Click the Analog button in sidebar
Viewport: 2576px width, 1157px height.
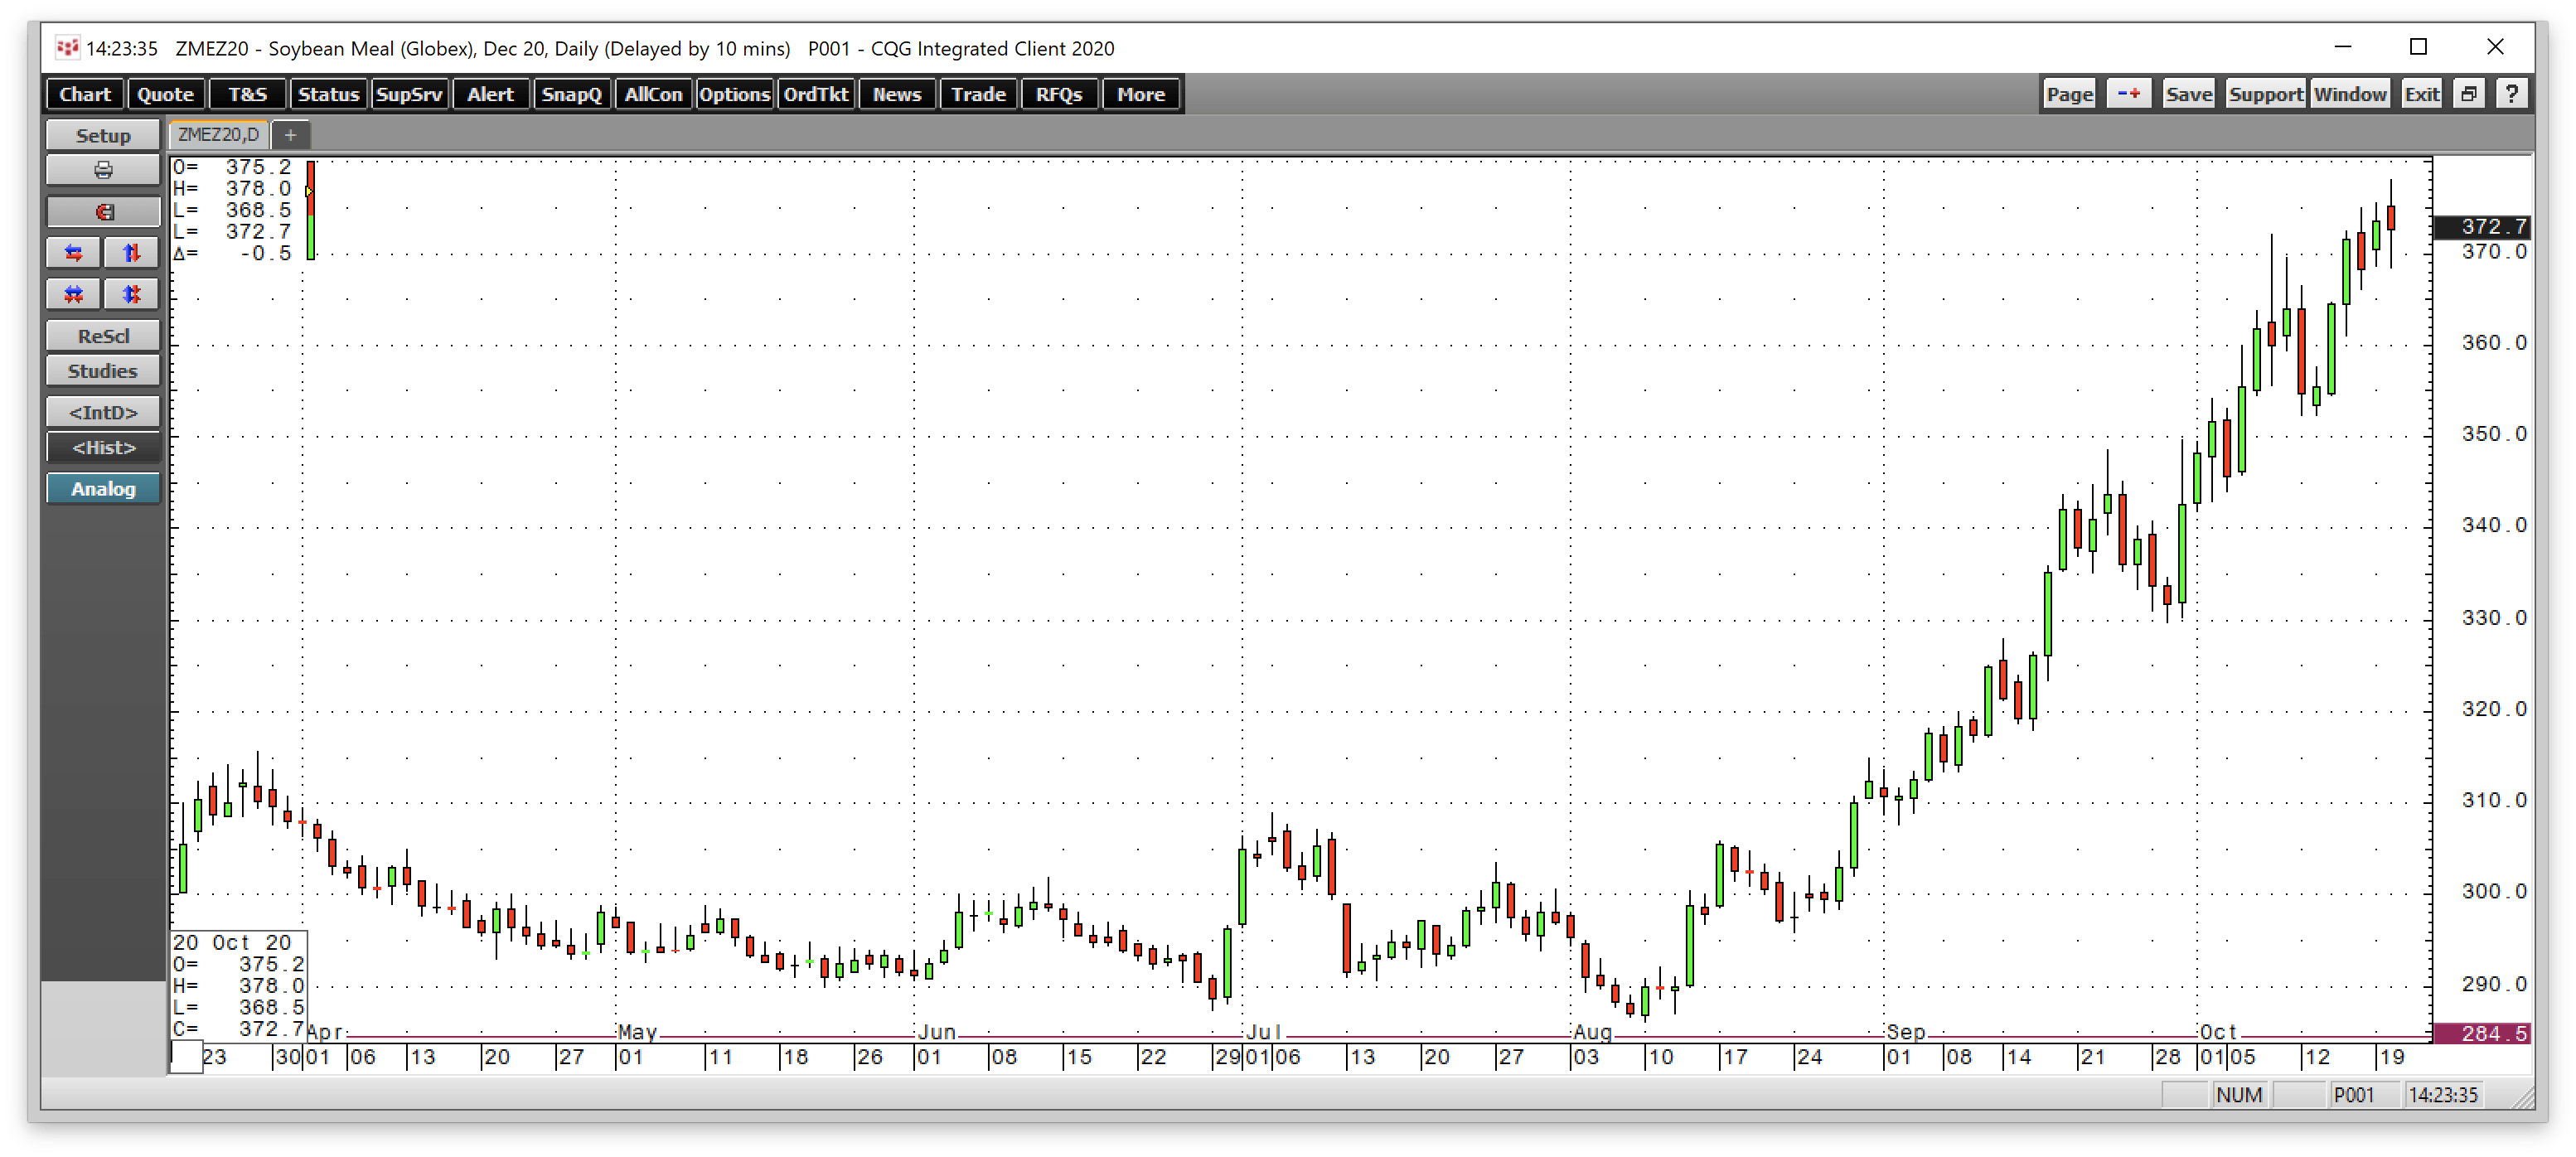point(104,488)
